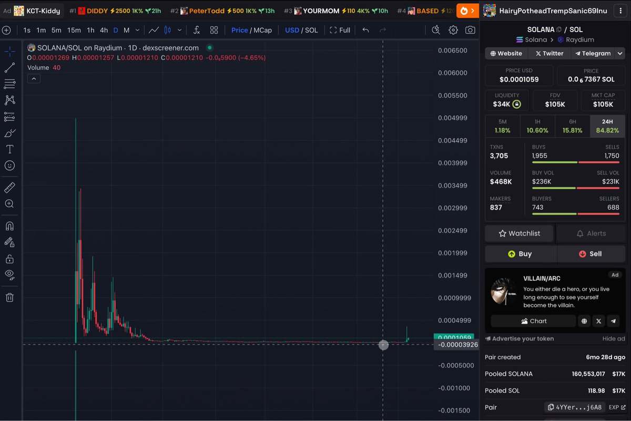
Task: Collapse the indicator legend chevron
Action: pyautogui.click(x=33, y=79)
